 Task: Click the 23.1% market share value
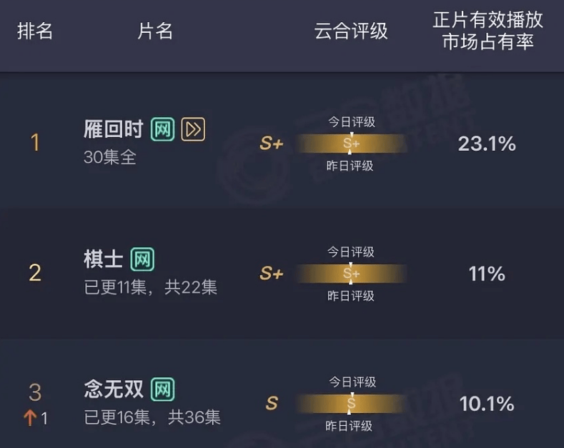click(487, 144)
